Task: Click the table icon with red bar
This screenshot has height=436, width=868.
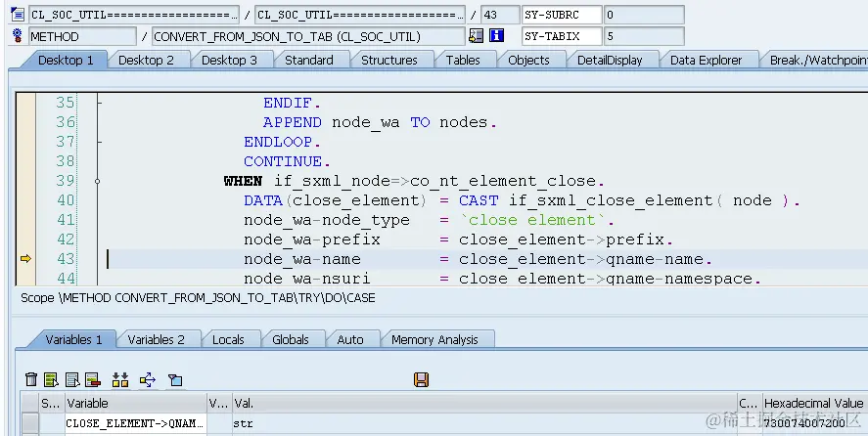Action: [92, 379]
